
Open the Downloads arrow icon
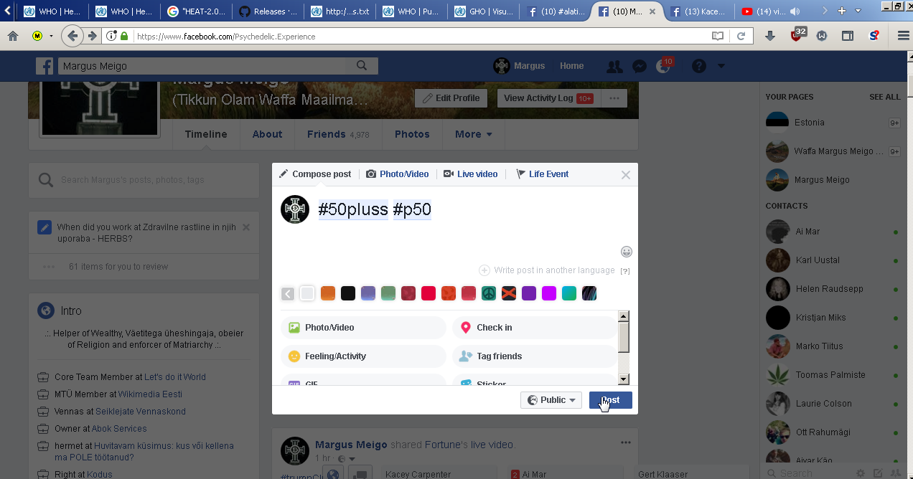[770, 36]
